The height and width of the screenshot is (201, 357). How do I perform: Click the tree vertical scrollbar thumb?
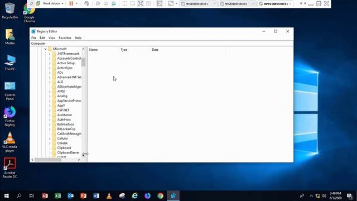pyautogui.click(x=83, y=62)
